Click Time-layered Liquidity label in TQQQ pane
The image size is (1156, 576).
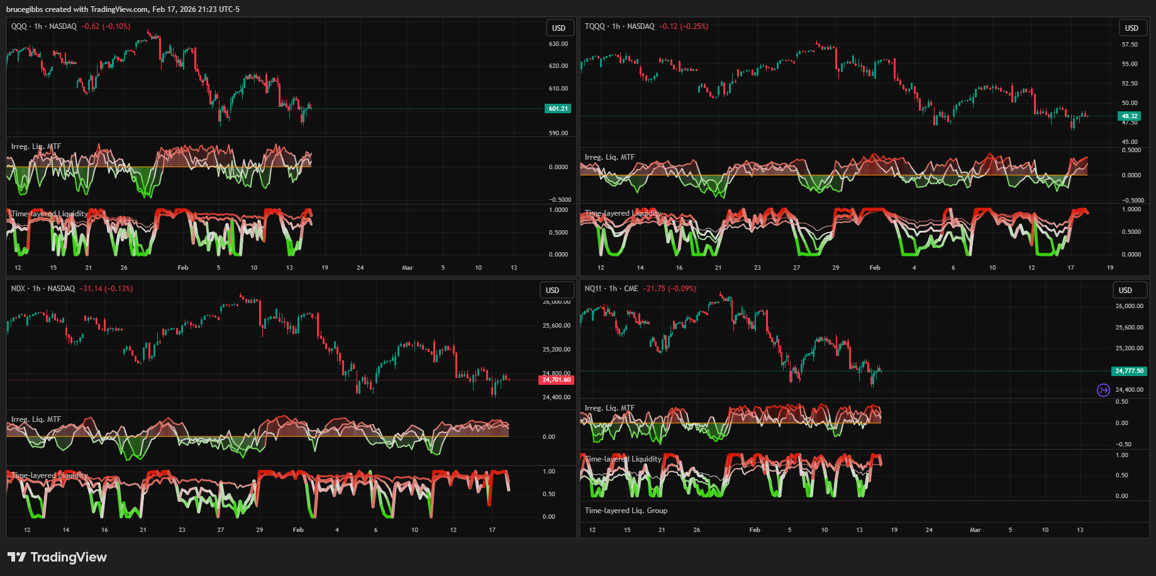coord(623,213)
